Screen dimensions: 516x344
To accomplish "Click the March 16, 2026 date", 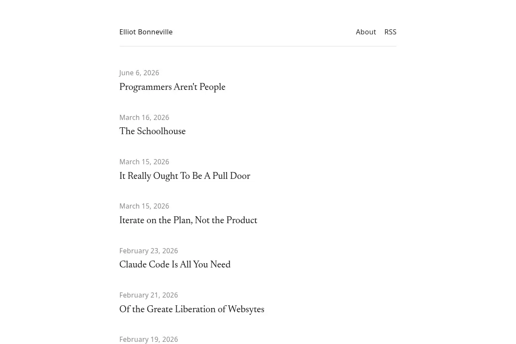I will click(144, 117).
